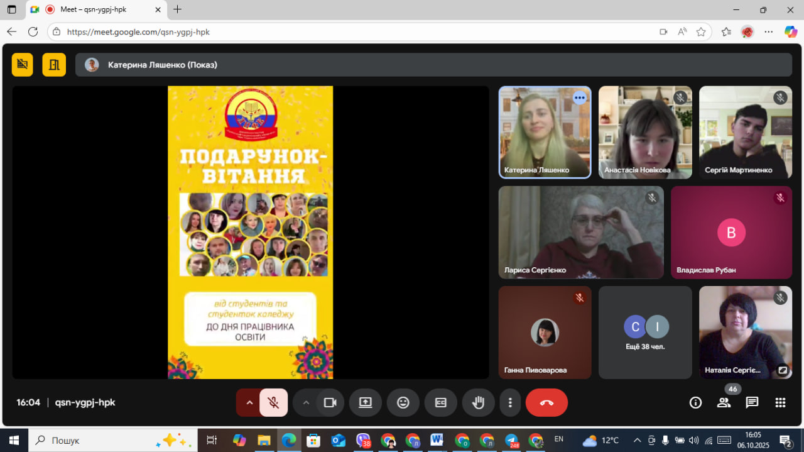Click the red Leave call button
The width and height of the screenshot is (804, 452).
pyautogui.click(x=546, y=403)
